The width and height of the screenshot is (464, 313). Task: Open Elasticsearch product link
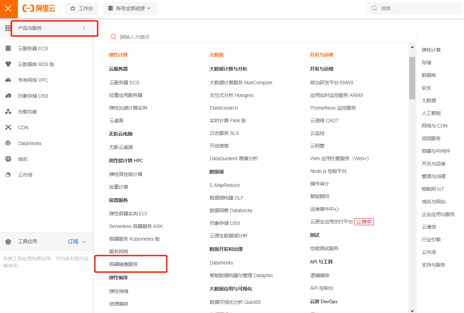[x=224, y=108]
